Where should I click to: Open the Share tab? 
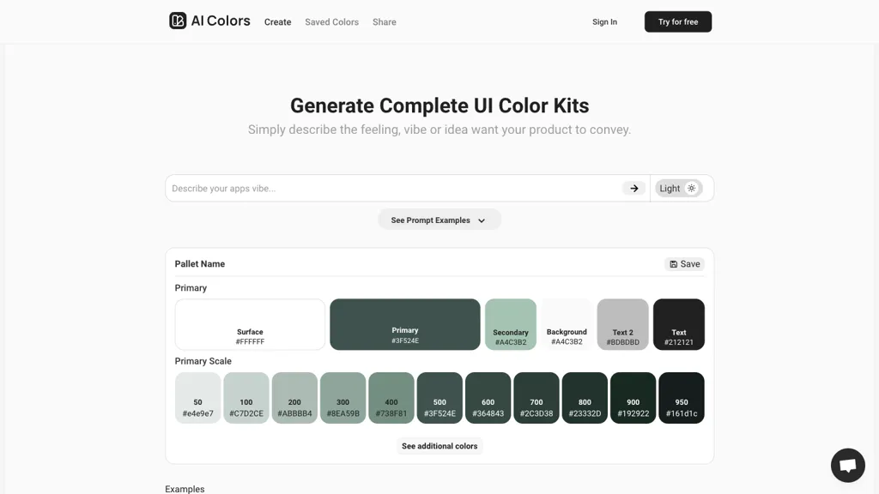(x=384, y=21)
